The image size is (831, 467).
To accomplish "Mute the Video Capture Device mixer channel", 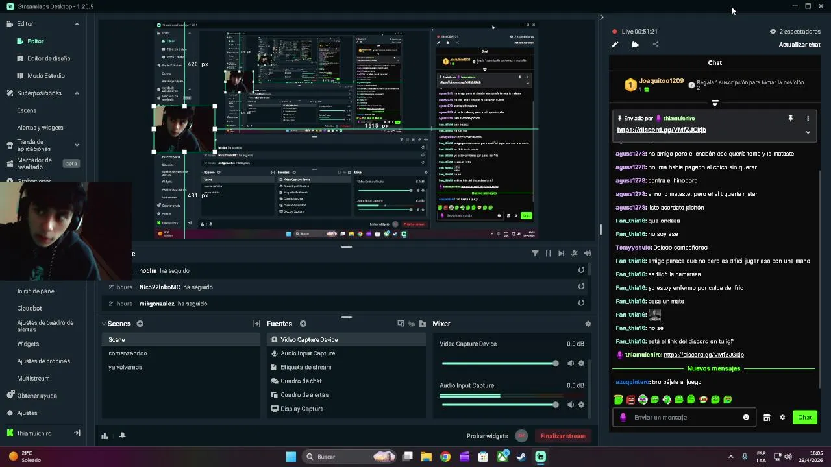I will (571, 363).
